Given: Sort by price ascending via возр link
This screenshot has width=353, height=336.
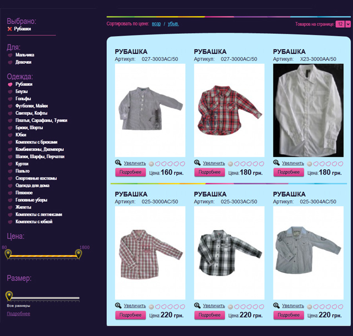Looking at the screenshot, I should coord(156,24).
